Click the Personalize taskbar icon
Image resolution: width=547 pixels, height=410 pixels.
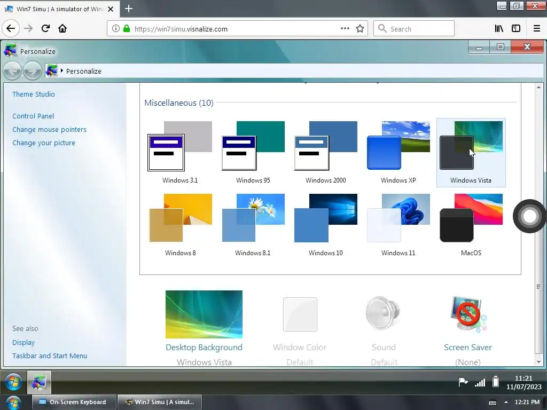click(39, 382)
